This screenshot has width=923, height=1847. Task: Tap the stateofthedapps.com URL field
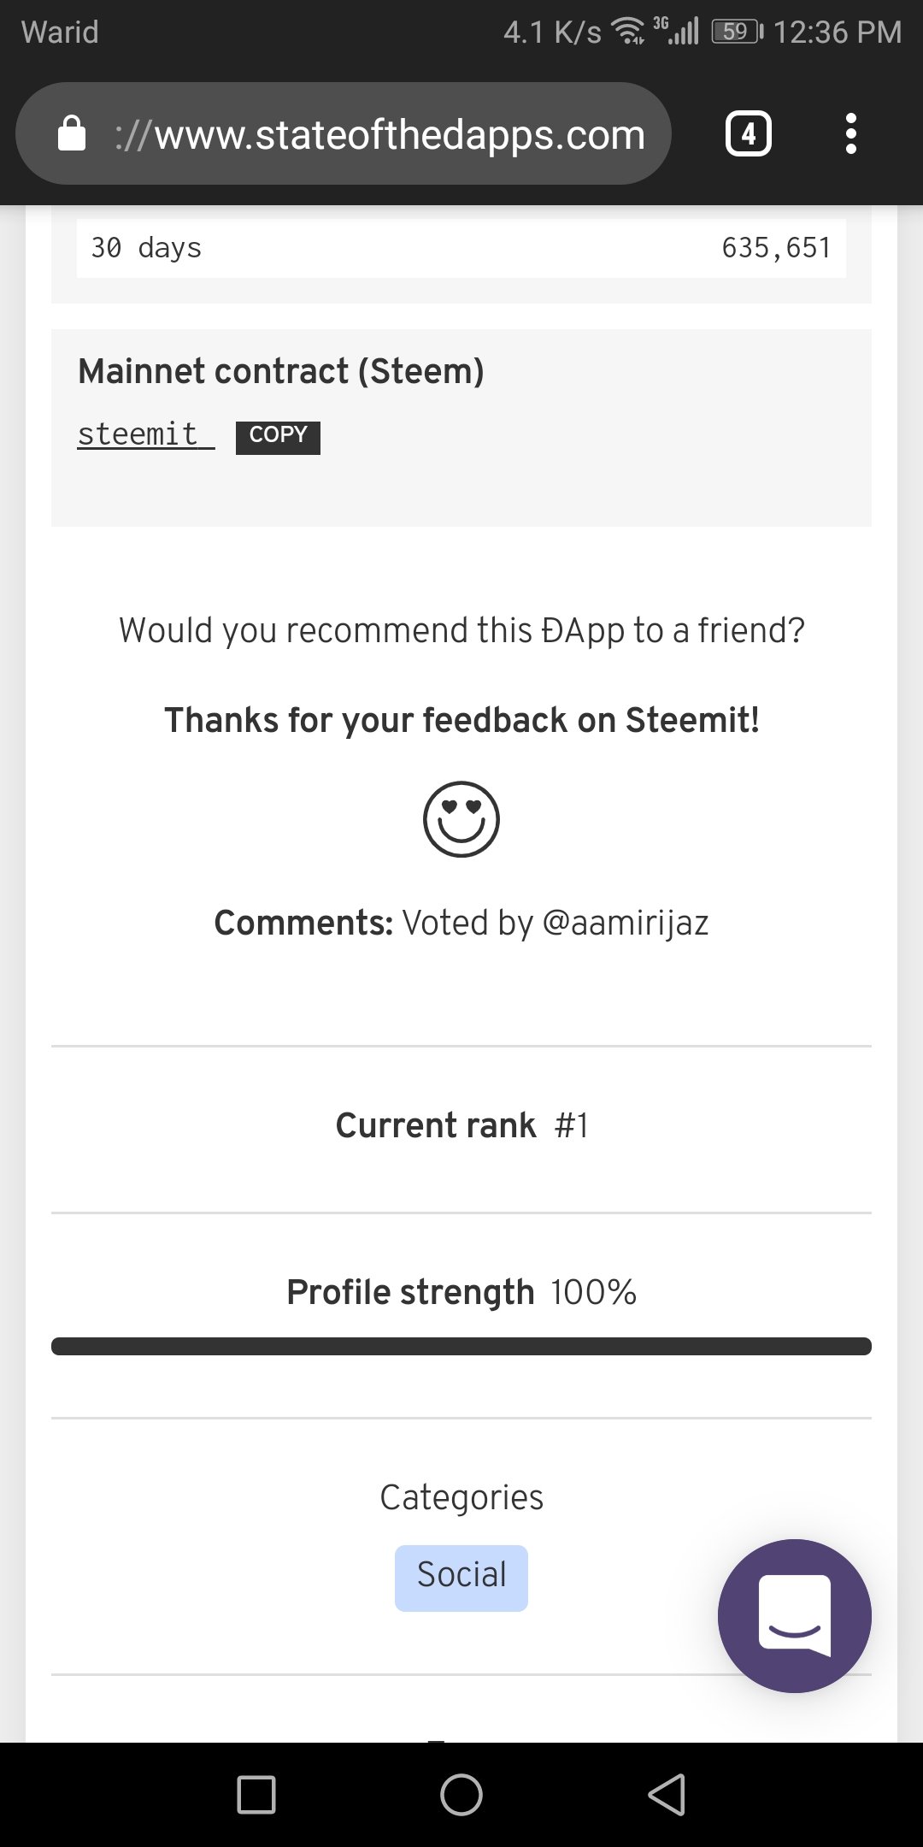click(380, 135)
